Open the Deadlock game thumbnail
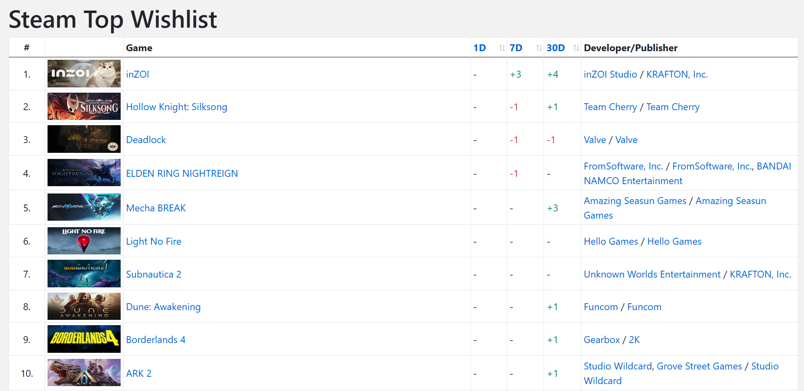The image size is (804, 391). click(x=84, y=139)
